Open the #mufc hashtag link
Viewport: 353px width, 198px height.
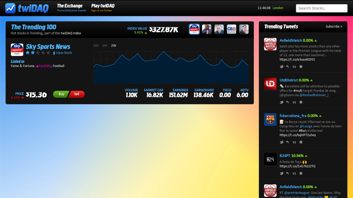click(x=298, y=91)
